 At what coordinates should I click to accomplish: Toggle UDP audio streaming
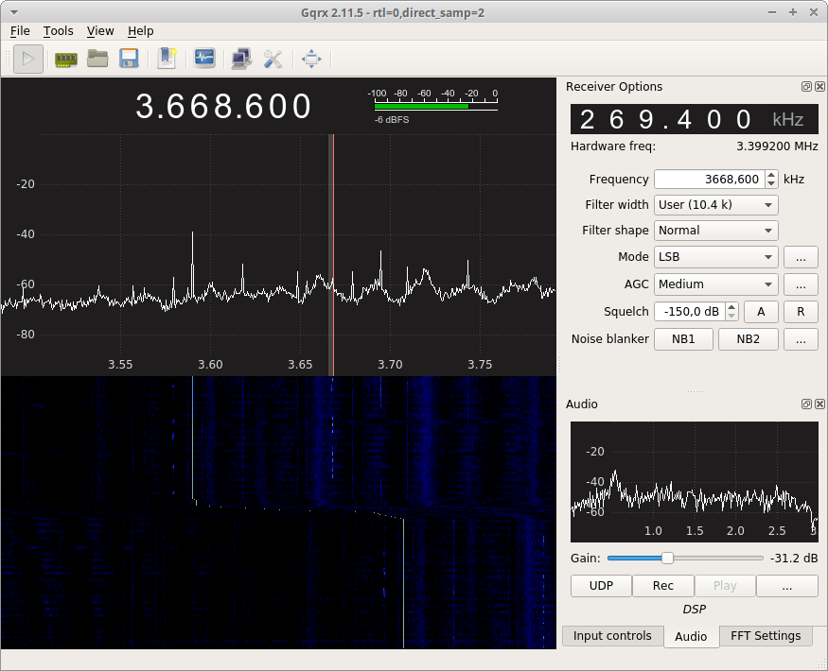pyautogui.click(x=601, y=586)
